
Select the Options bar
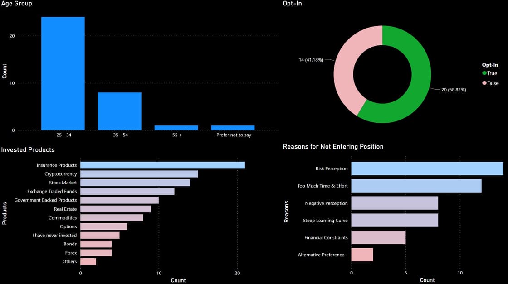[x=104, y=226]
